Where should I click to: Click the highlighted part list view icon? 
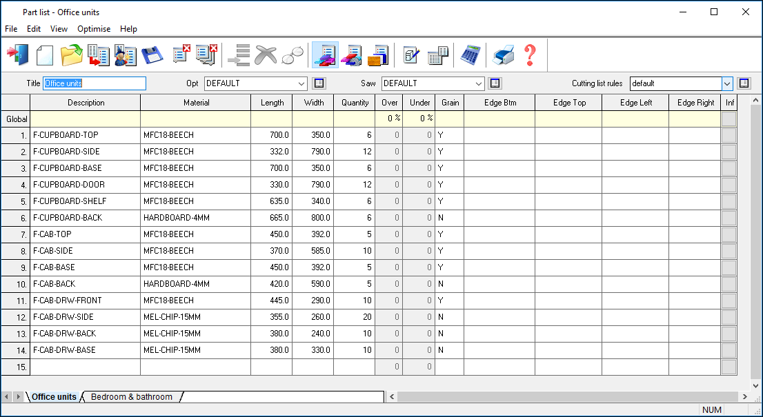pos(324,54)
